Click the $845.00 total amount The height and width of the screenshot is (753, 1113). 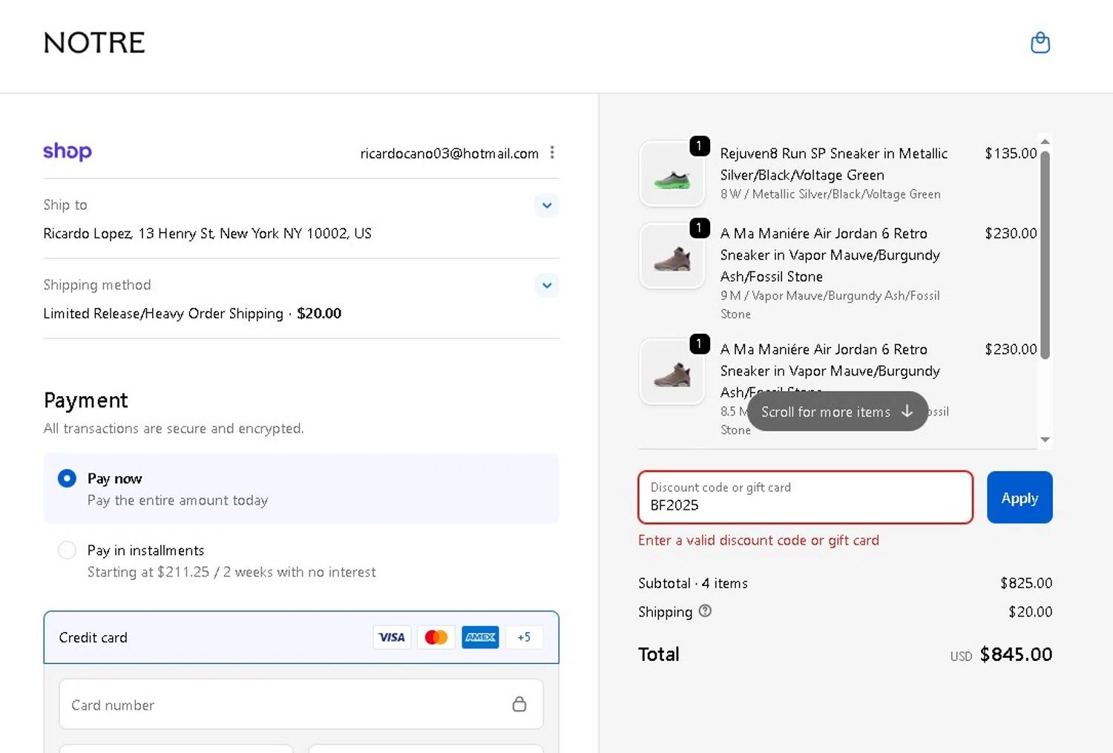(1016, 654)
